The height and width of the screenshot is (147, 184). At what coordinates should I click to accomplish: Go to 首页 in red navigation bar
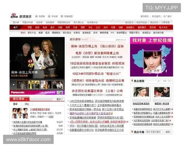pyautogui.click(x=16, y=28)
